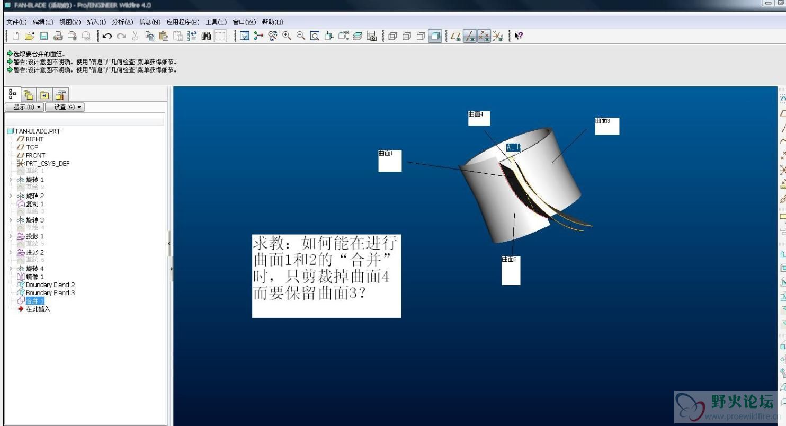This screenshot has height=426, width=786.
Task: Click the Paste icon in the toolbar
Action: [x=164, y=36]
